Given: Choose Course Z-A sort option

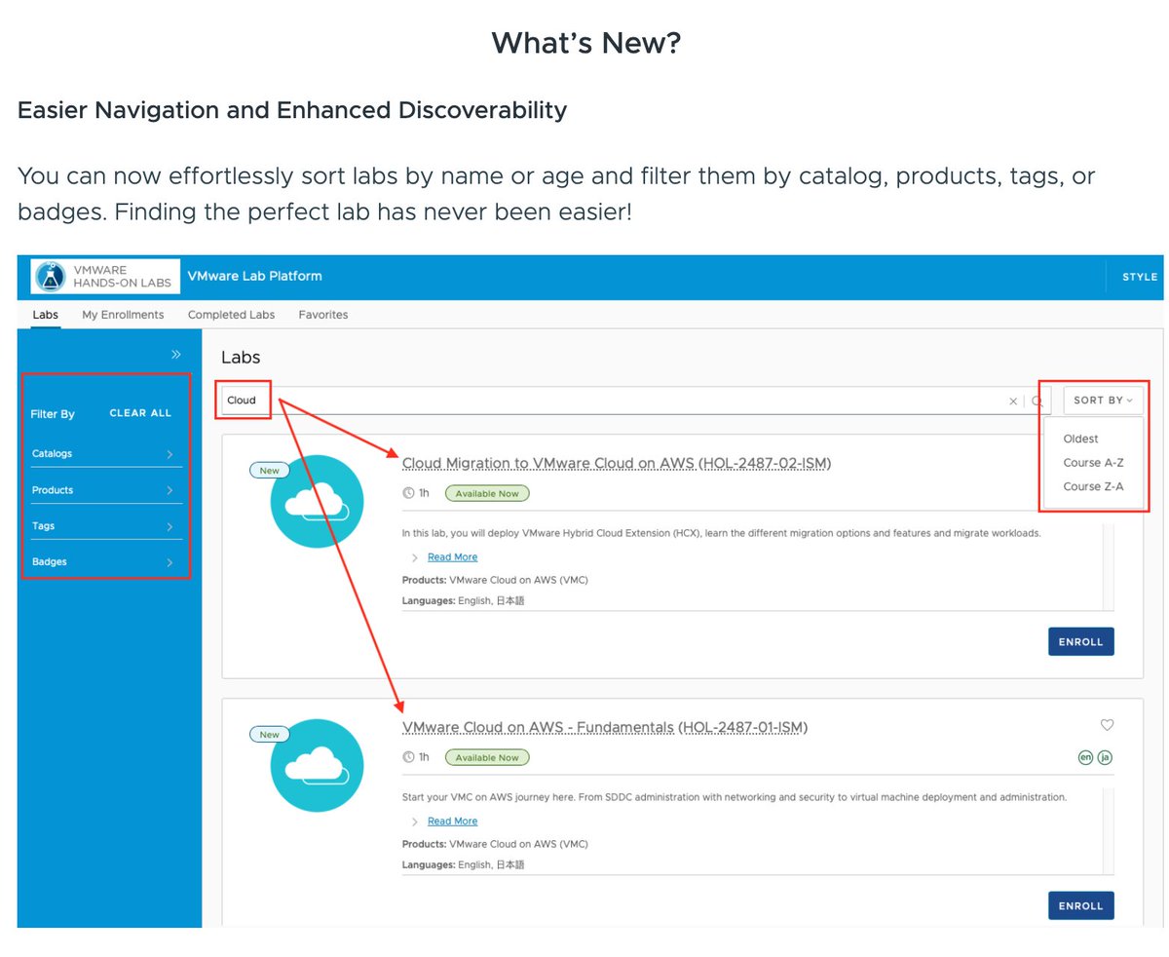Looking at the screenshot, I should click(1093, 486).
